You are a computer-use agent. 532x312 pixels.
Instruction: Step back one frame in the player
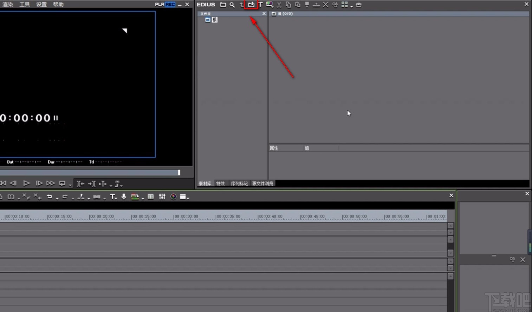click(x=13, y=183)
